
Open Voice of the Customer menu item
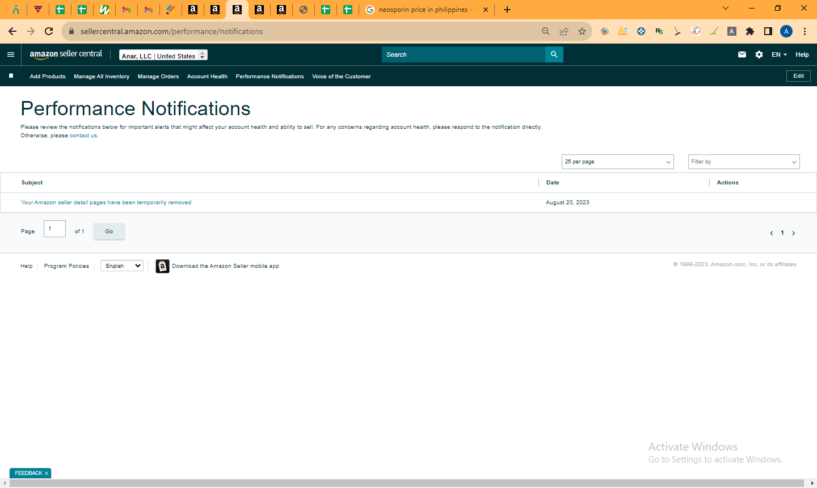tap(342, 77)
